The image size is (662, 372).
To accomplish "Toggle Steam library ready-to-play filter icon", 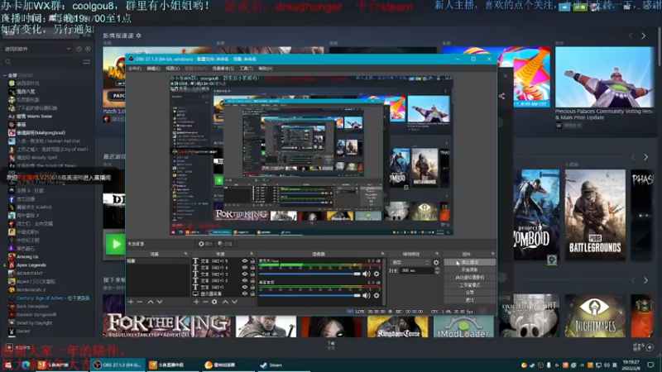I will [88, 49].
